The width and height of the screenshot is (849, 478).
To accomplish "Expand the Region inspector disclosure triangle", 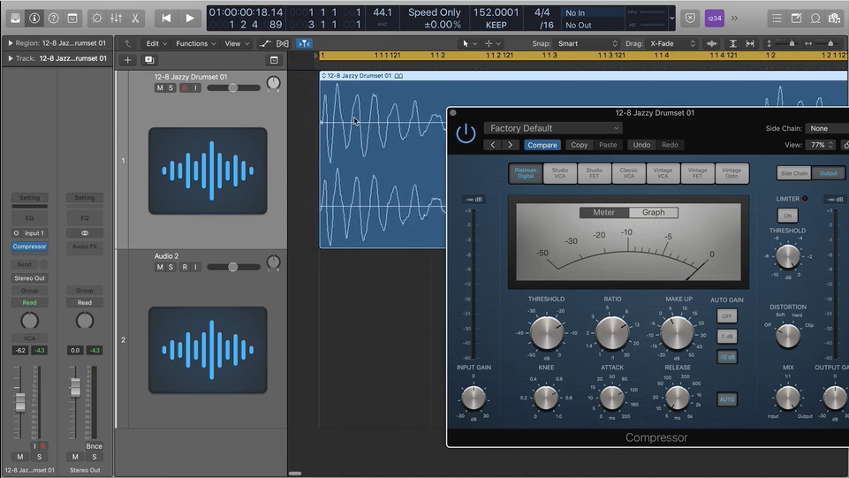I will click(x=11, y=42).
